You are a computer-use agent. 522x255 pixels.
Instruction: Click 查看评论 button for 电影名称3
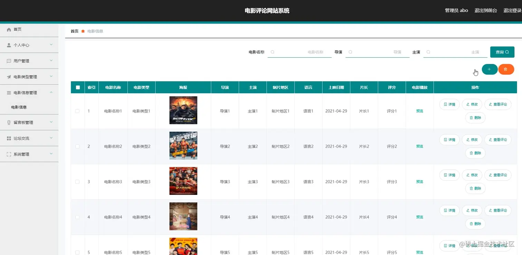click(x=498, y=175)
